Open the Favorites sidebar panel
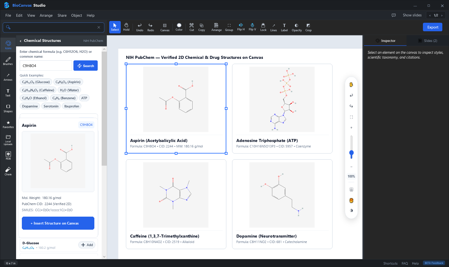Screen dimensions: 449x267 (8, 124)
